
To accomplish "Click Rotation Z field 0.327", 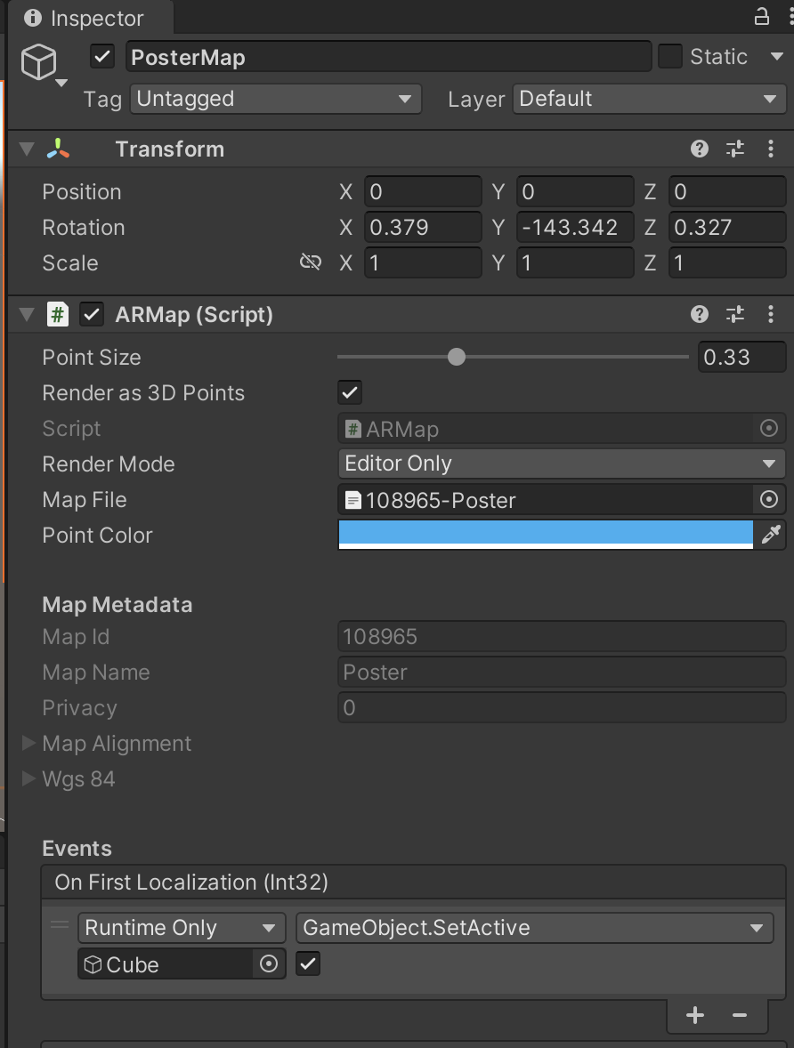I will 727,227.
